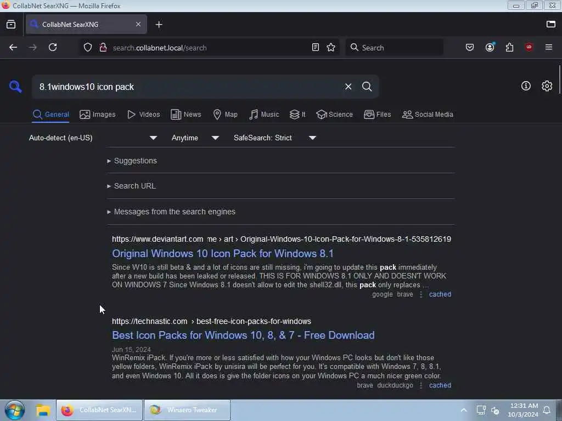Click the network status tray icon

tap(481, 410)
